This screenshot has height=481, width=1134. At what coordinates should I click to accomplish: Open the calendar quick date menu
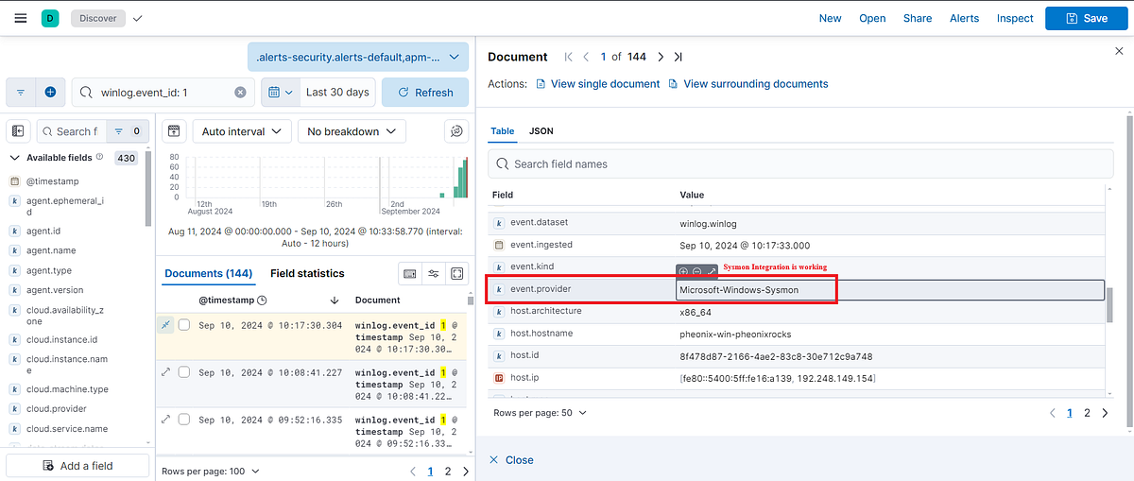pos(279,93)
